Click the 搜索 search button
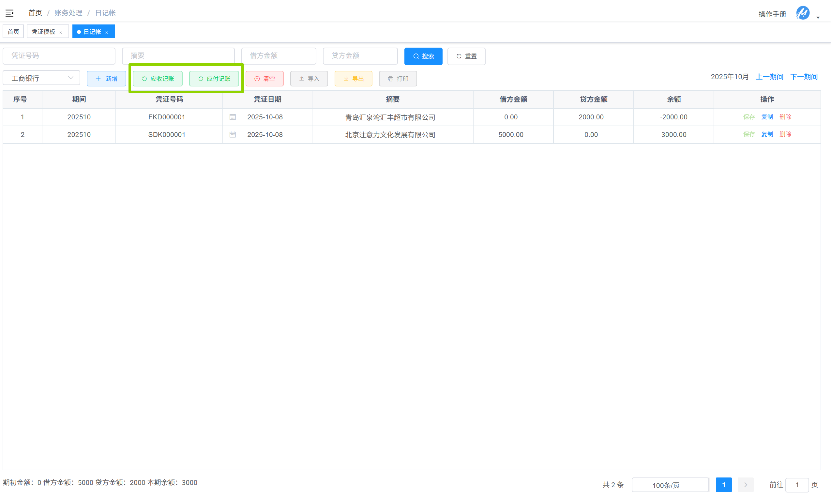Viewport: 831px width, 499px height. point(423,56)
